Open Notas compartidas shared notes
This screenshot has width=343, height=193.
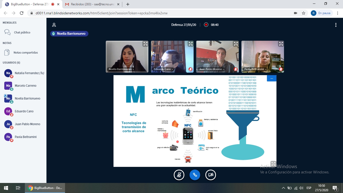(26, 53)
